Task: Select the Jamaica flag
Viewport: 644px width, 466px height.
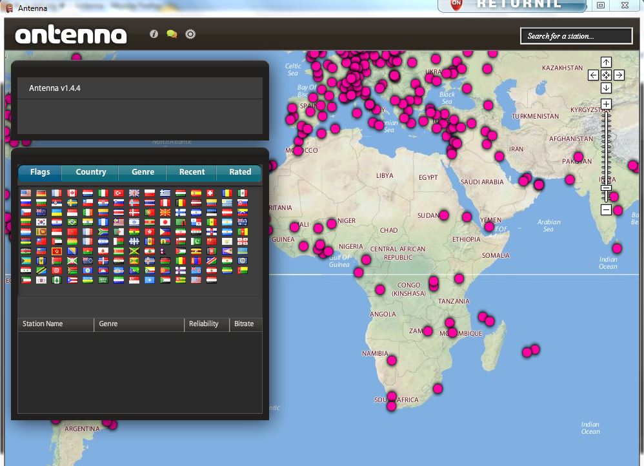Action: coord(134,251)
